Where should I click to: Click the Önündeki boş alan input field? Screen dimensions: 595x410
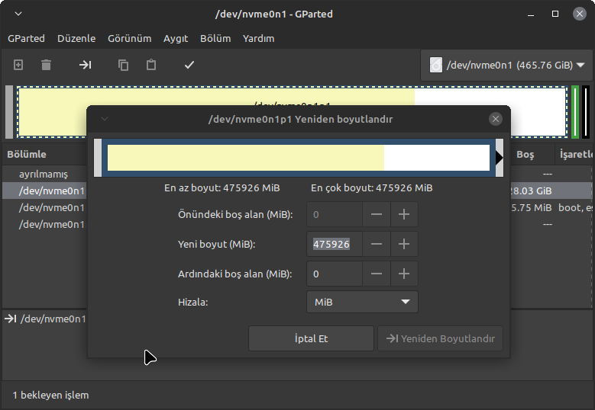click(335, 215)
